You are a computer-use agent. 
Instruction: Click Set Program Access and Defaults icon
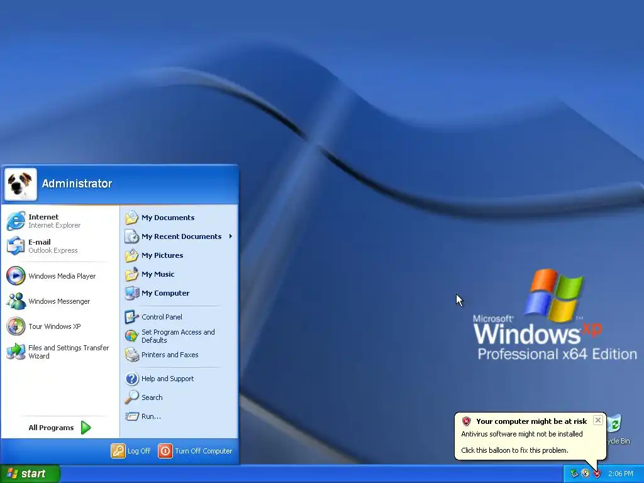(132, 336)
